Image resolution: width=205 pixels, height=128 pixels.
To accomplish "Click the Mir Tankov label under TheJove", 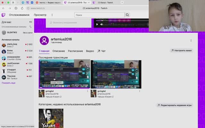I will (12, 78).
